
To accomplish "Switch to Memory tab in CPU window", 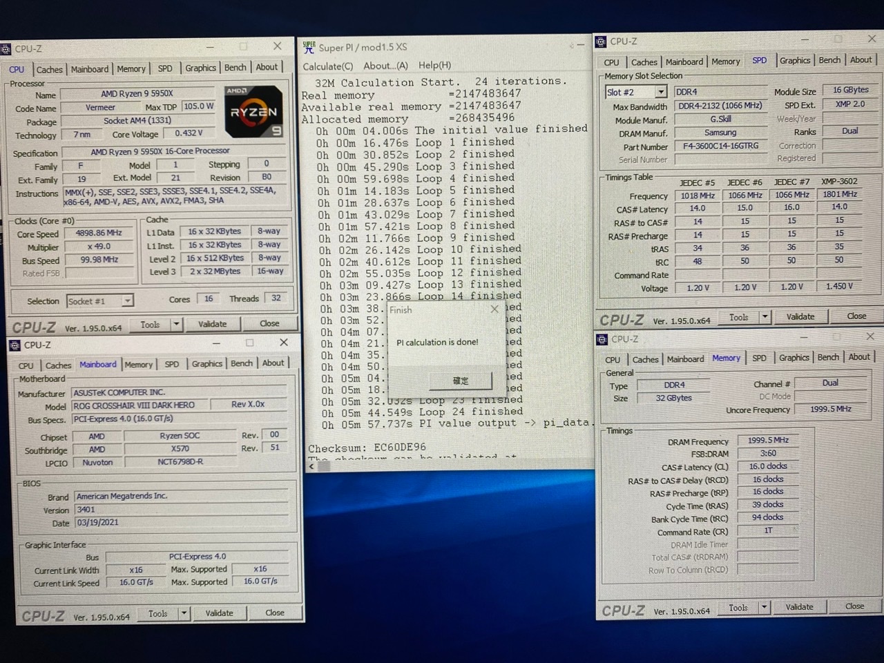I will pyautogui.click(x=131, y=69).
